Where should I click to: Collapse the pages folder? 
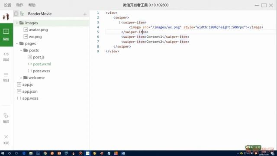(x=17, y=43)
